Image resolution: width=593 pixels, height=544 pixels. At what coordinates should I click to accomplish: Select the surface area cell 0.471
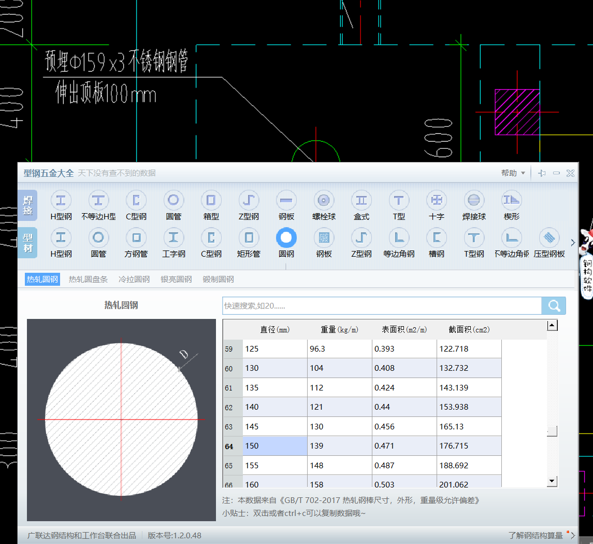(x=404, y=446)
